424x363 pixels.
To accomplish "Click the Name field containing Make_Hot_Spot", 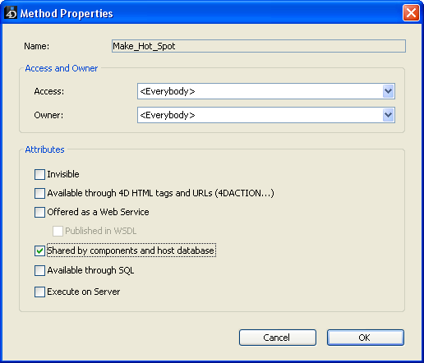I will (x=259, y=46).
